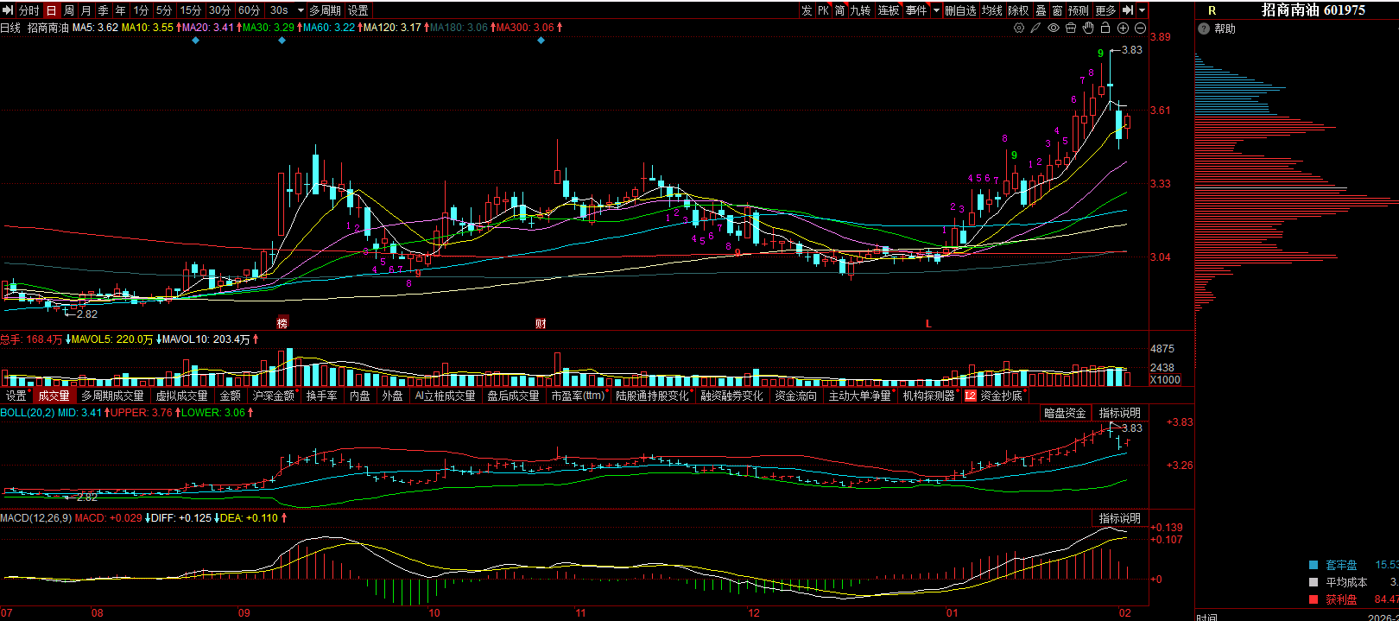Screen dimensions: 1399x621
Task: Open chart settings gear icon
Action: coord(1019,28)
